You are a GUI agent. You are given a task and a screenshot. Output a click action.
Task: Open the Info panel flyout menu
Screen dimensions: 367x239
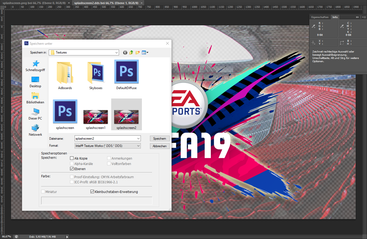pyautogui.click(x=363, y=17)
